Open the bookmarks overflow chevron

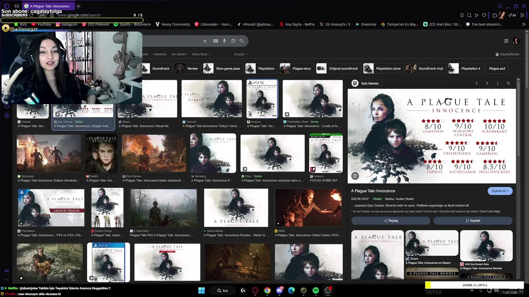524,24
